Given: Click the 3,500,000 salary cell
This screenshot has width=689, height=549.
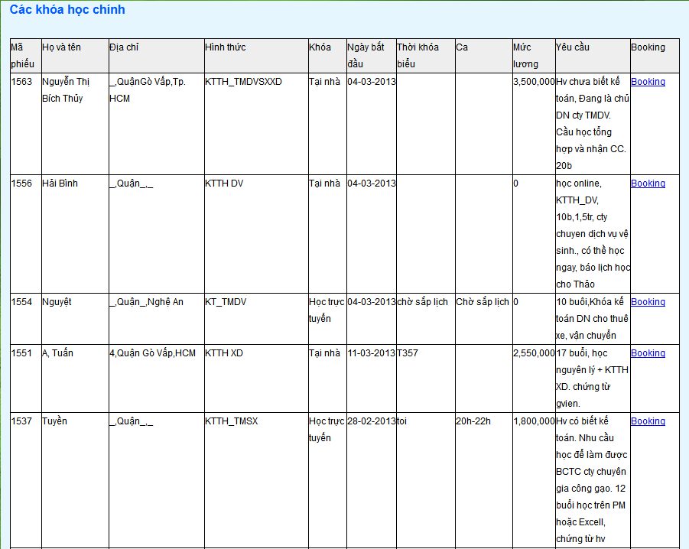Looking at the screenshot, I should click(x=533, y=82).
